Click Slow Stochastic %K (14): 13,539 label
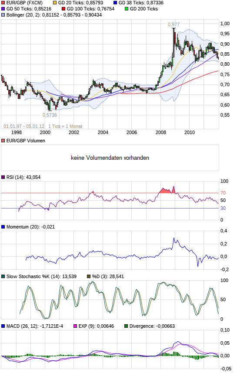Viewport: 237px width, 373px height. (41, 276)
